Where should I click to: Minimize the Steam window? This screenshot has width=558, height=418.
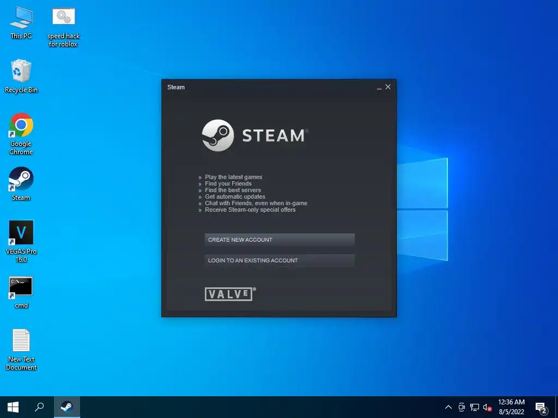click(x=379, y=87)
